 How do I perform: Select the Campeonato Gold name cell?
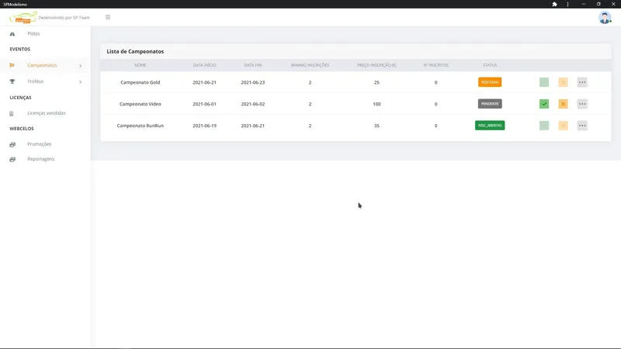coord(141,82)
